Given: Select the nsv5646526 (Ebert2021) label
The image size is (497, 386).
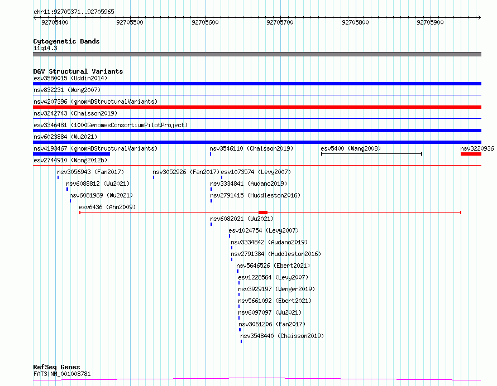Looking at the screenshot, I should [x=273, y=266].
